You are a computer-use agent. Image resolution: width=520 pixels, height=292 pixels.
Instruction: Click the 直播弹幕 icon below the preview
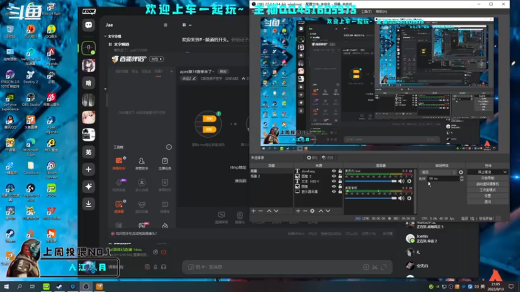[x=222, y=217]
